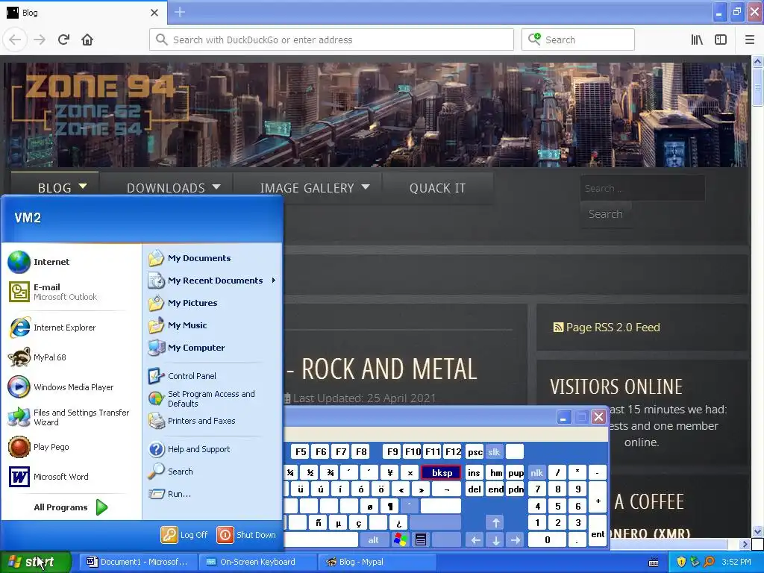Image resolution: width=764 pixels, height=573 pixels.
Task: Switch to Blog - Mypal taskbar item
Action: pyautogui.click(x=377, y=562)
